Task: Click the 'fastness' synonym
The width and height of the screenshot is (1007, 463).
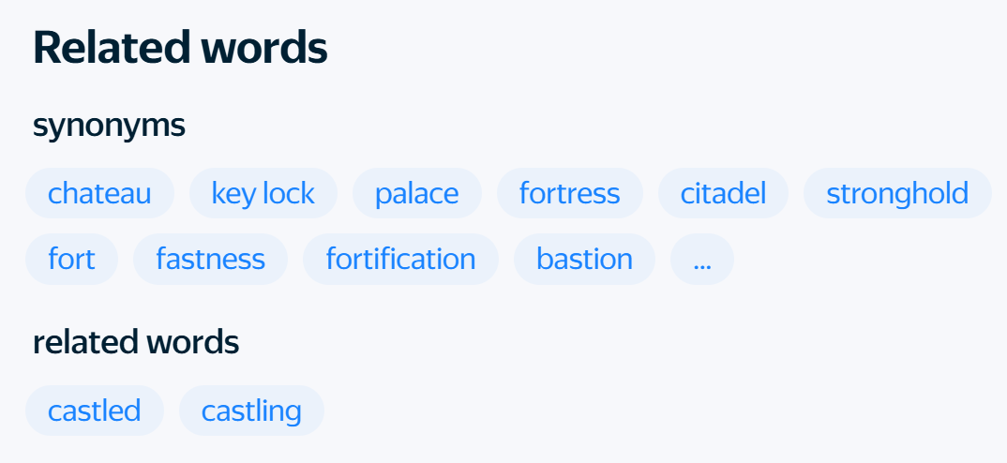Action: point(210,259)
